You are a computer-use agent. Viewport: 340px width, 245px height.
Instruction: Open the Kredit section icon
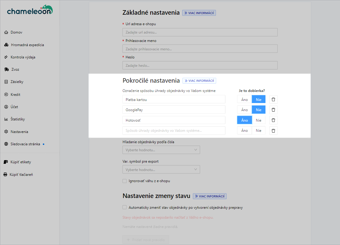(x=6, y=94)
